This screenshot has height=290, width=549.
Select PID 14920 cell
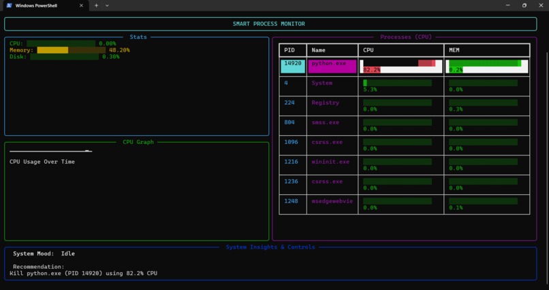tap(293, 67)
